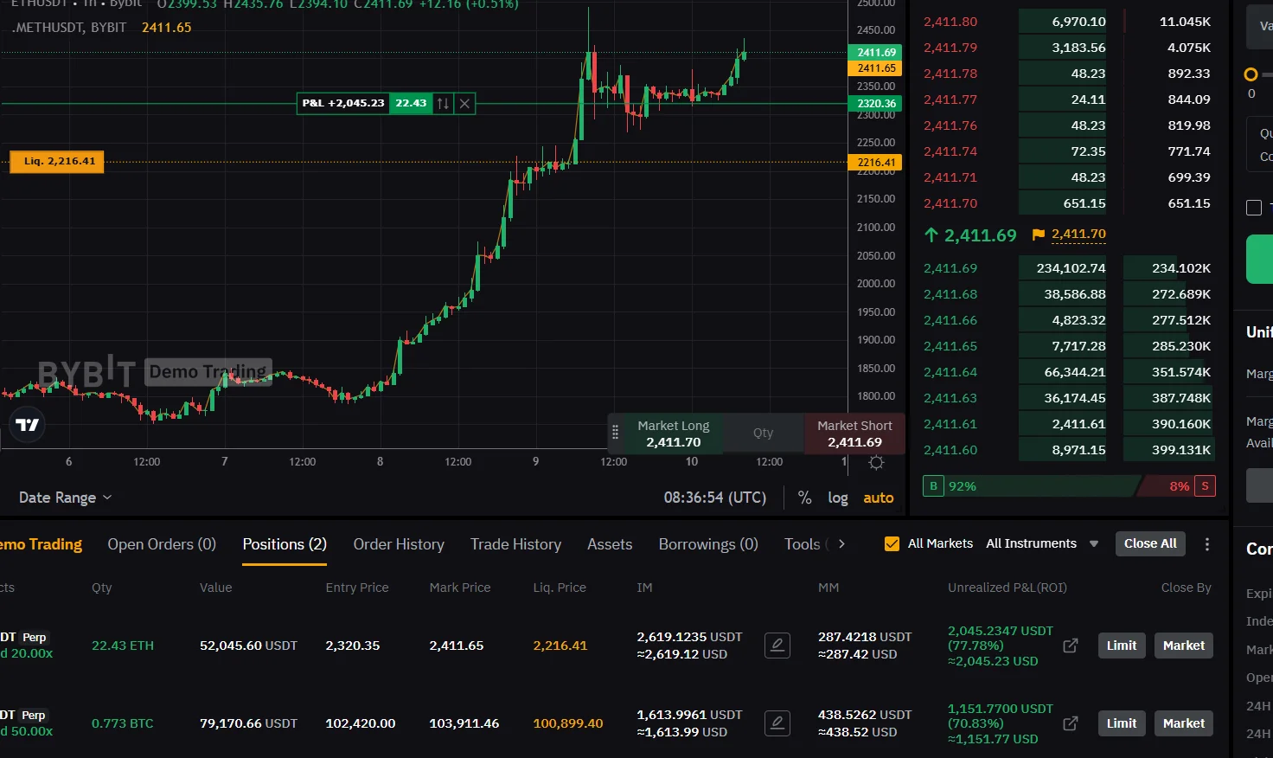The width and height of the screenshot is (1273, 758).
Task: Edit margin for the 0.773 BTC position
Action: 777,723
